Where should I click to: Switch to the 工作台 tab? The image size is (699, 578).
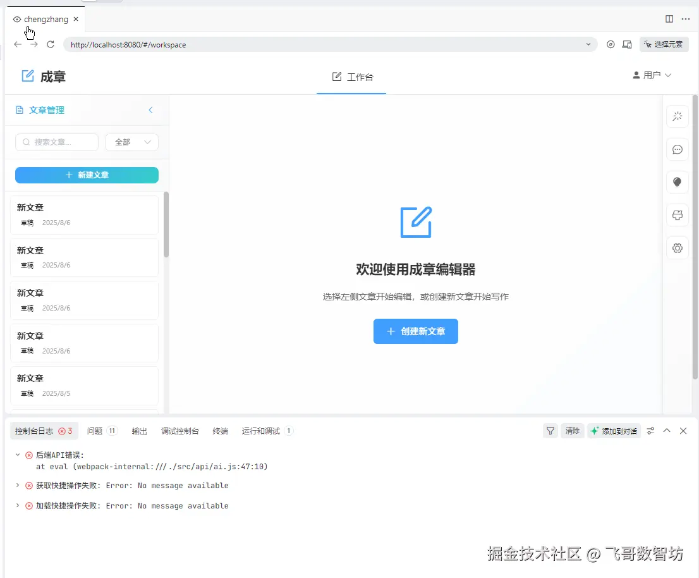(x=352, y=77)
